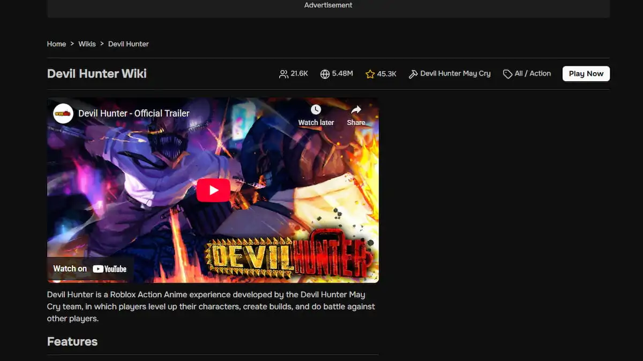Open Wikis from the breadcrumb trail

coord(87,44)
